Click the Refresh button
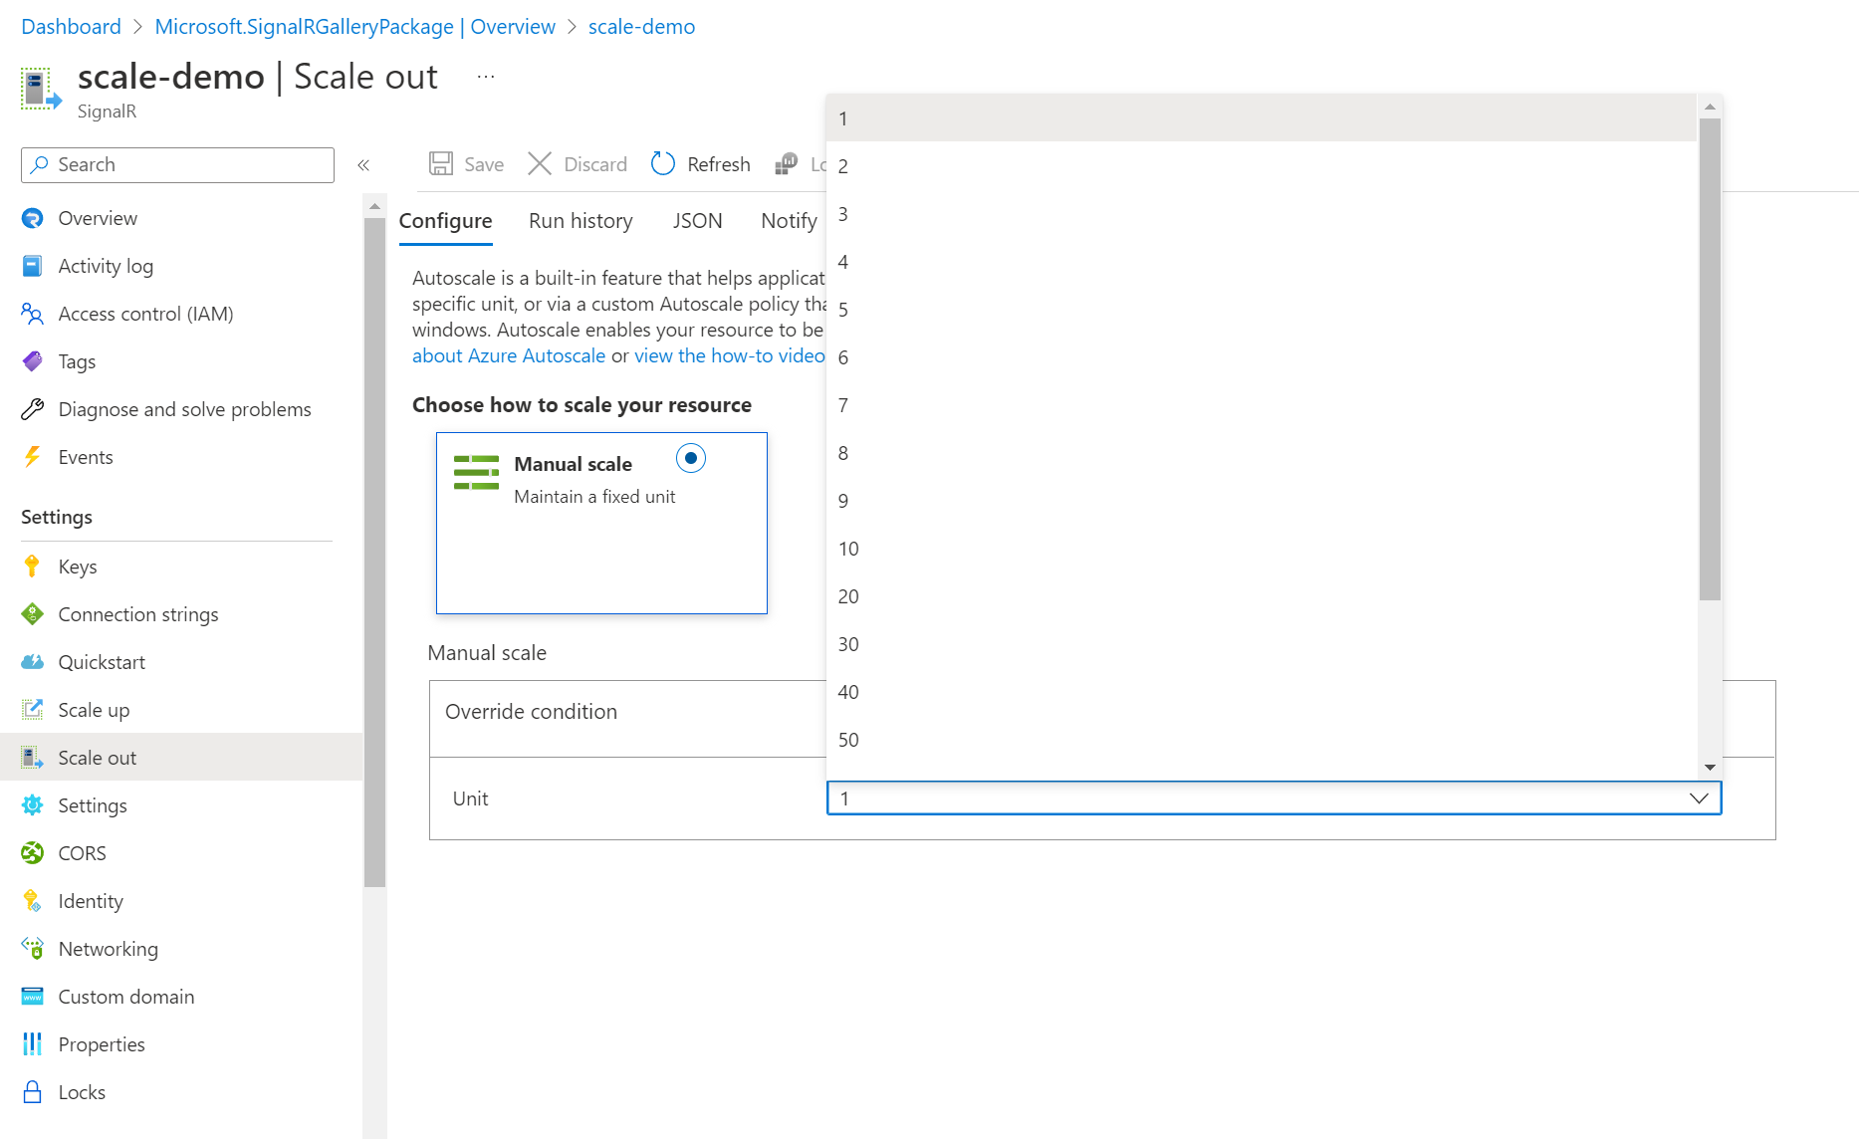The height and width of the screenshot is (1139, 1859). click(700, 163)
